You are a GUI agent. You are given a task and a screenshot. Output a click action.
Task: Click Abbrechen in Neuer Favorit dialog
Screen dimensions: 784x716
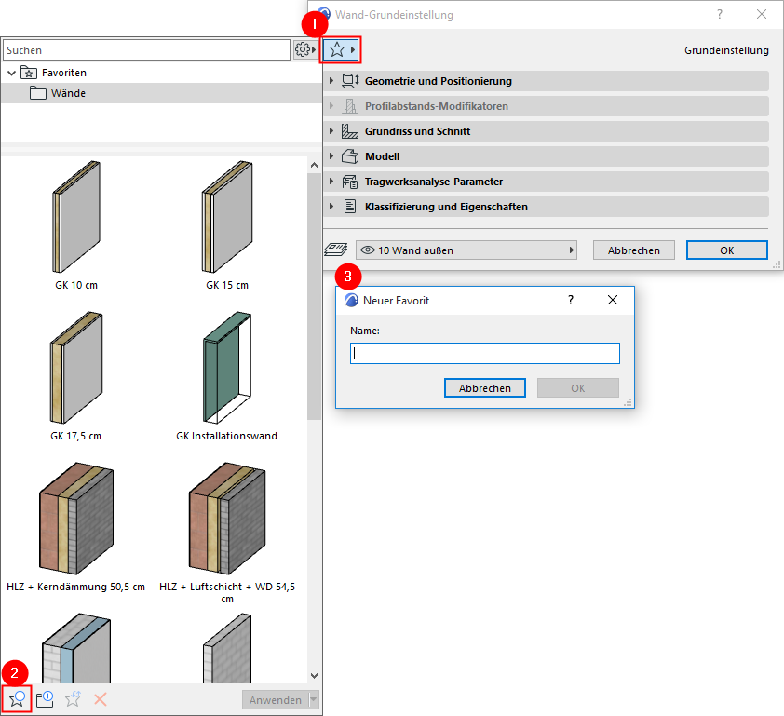click(x=484, y=387)
